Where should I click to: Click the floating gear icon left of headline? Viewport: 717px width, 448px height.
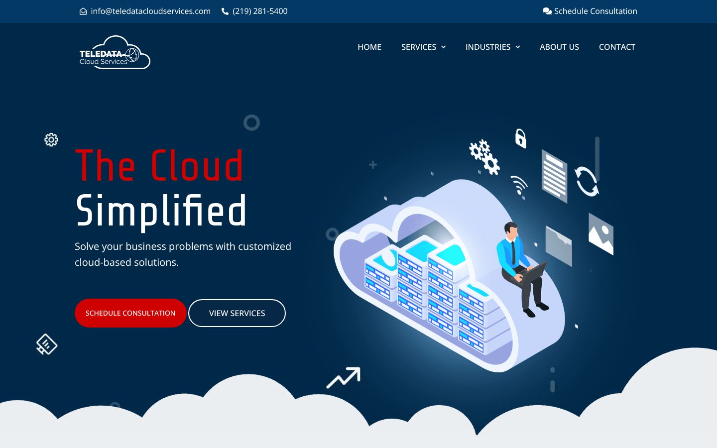51,140
